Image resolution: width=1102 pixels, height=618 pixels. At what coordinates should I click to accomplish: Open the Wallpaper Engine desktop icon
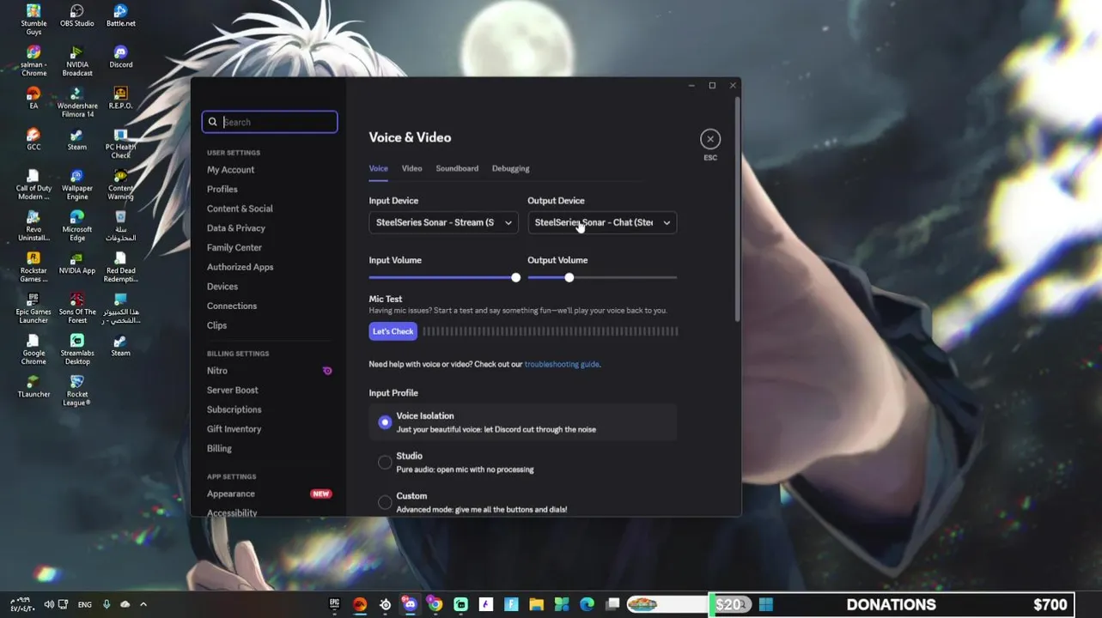coord(76,184)
